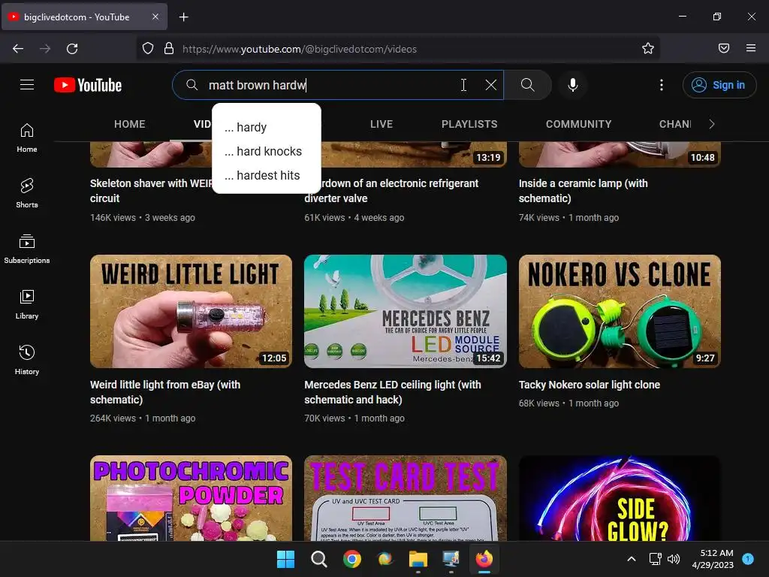769x577 pixels.
Task: Bookmark this page with the star
Action: click(648, 49)
